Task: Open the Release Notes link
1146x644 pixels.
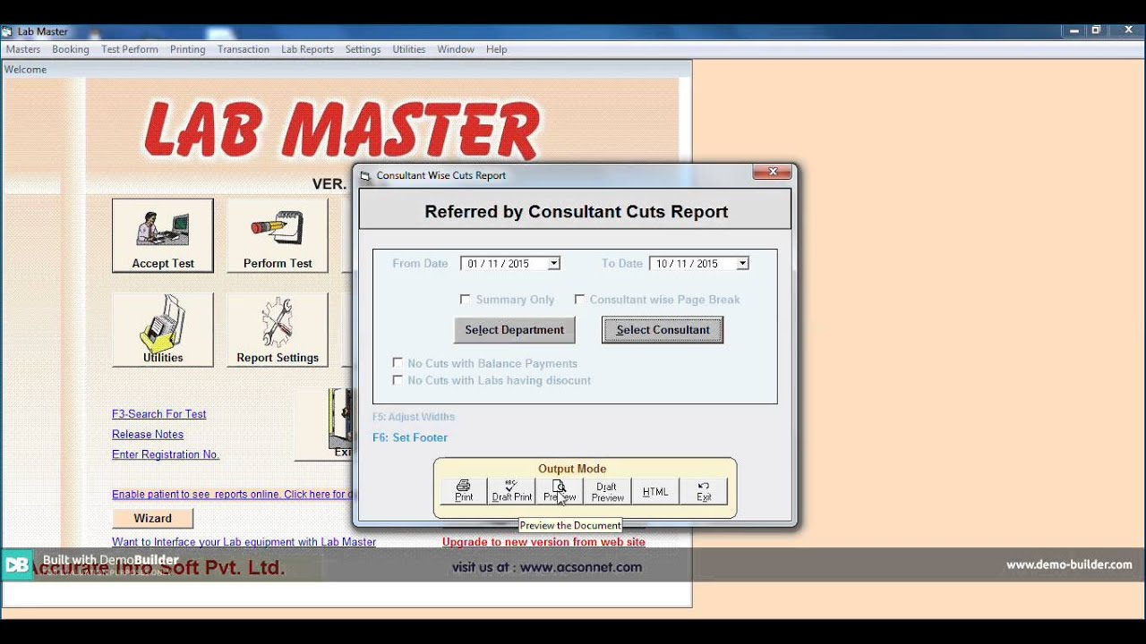Action: click(x=148, y=435)
